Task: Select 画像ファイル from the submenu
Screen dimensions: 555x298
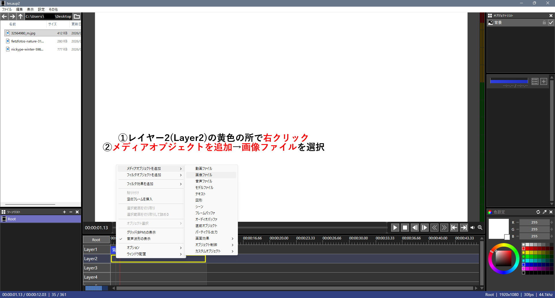Action: pyautogui.click(x=204, y=175)
